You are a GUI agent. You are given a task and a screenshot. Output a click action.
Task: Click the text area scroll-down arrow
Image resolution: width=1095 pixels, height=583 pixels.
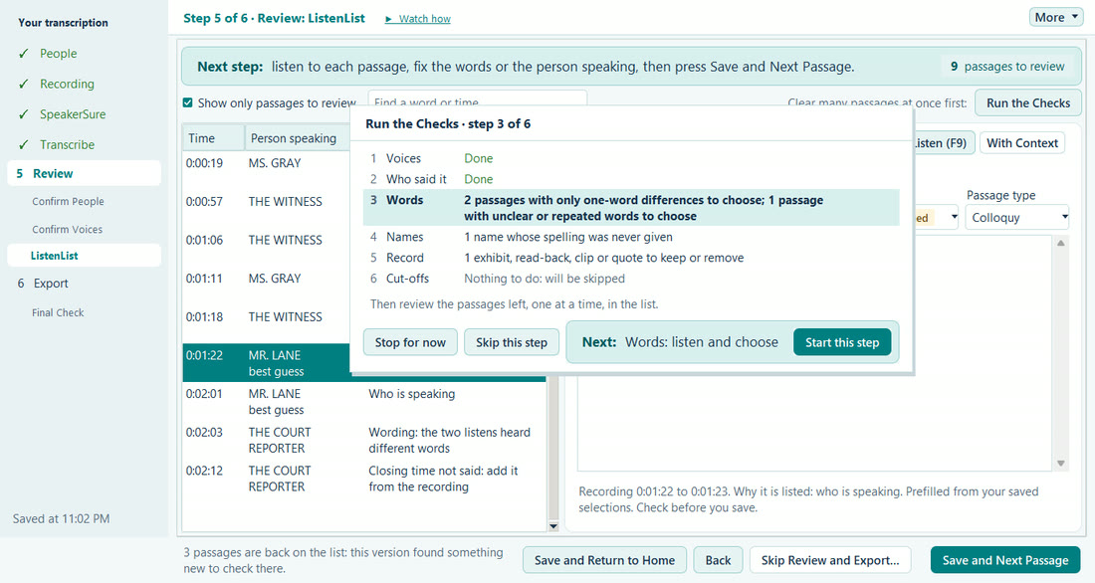pyautogui.click(x=1061, y=464)
